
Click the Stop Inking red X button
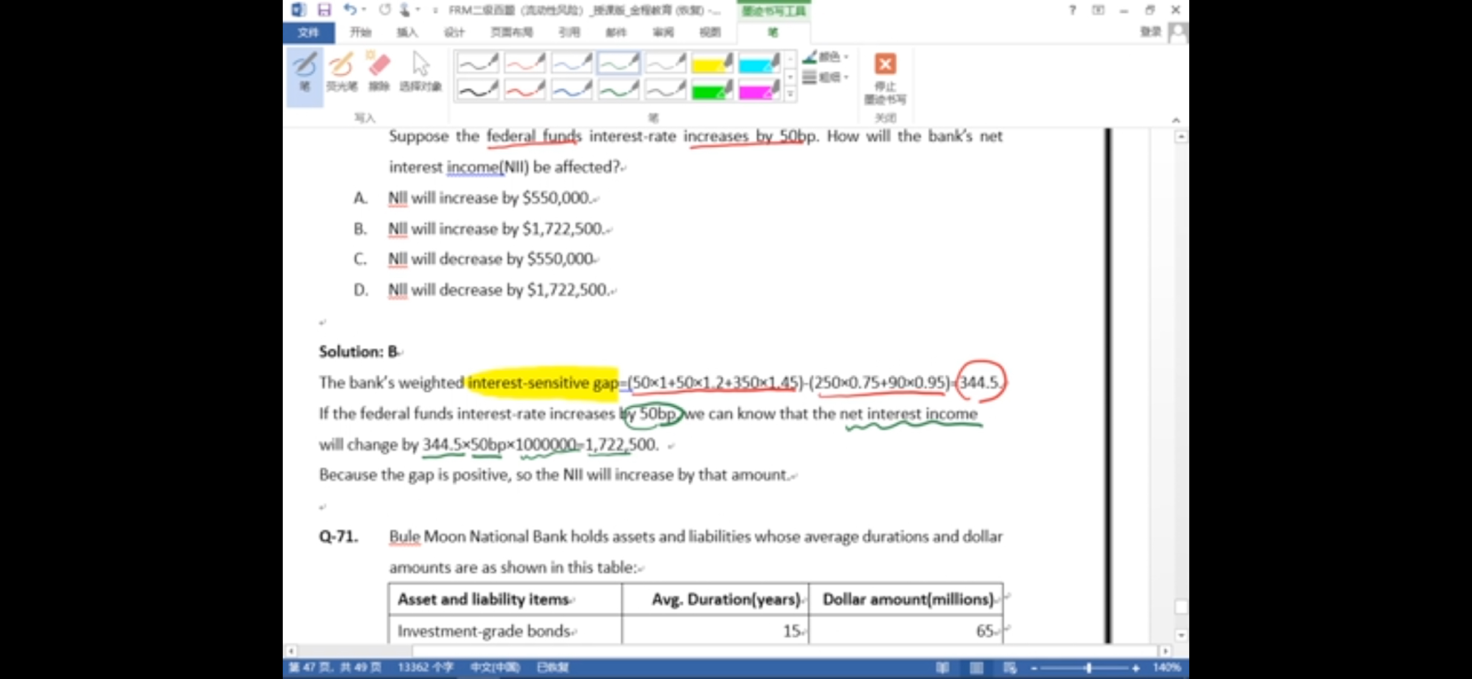click(885, 65)
